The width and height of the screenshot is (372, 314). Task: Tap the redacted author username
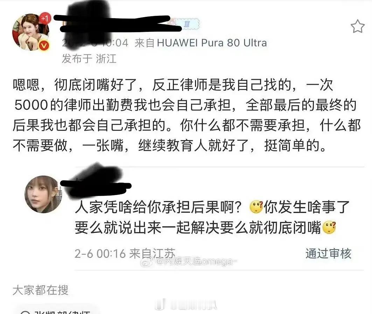[116, 24]
